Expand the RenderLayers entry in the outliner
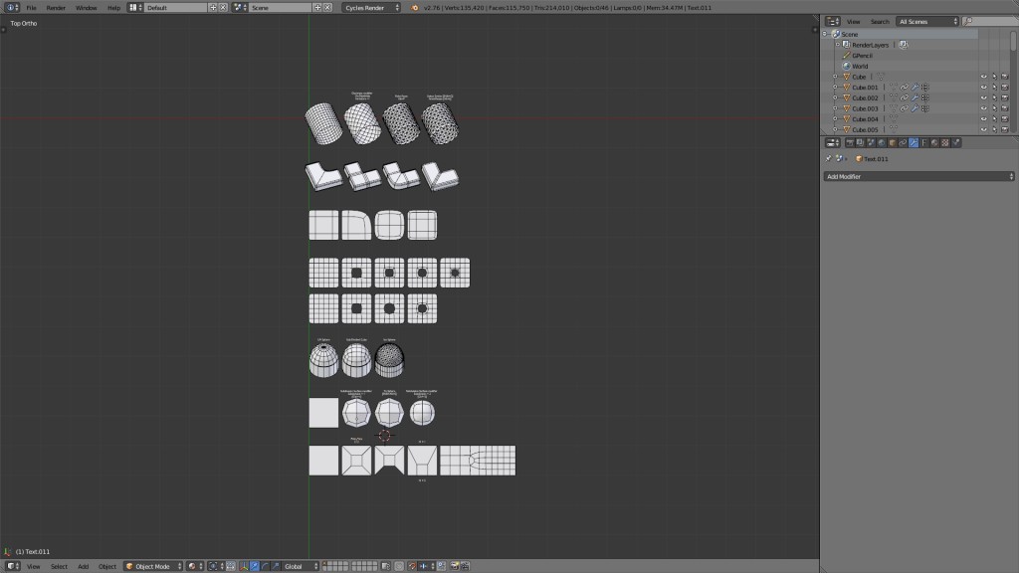 click(837, 44)
